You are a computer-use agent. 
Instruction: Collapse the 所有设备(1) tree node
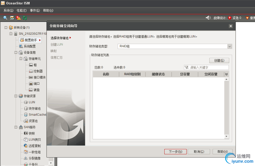coord(6,28)
